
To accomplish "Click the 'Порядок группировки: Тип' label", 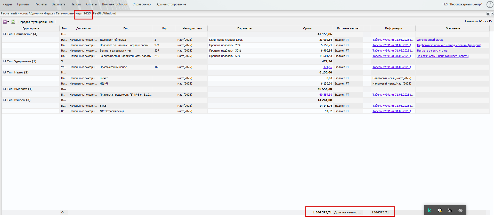I will (36, 22).
